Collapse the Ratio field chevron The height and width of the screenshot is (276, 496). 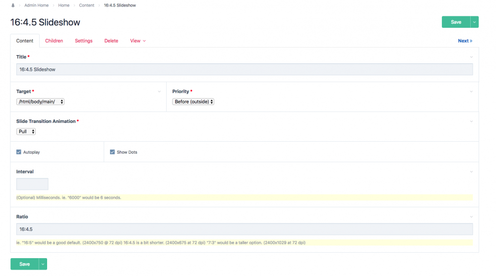pos(471,217)
